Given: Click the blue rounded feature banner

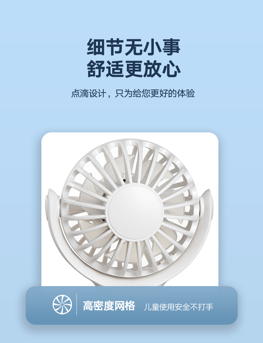Looking at the screenshot, I should [x=131, y=305].
